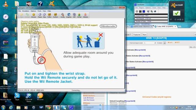This screenshot has height=110, width=196.
Task: Switch to the dolphin cheat search browser tab
Action: (141, 27)
